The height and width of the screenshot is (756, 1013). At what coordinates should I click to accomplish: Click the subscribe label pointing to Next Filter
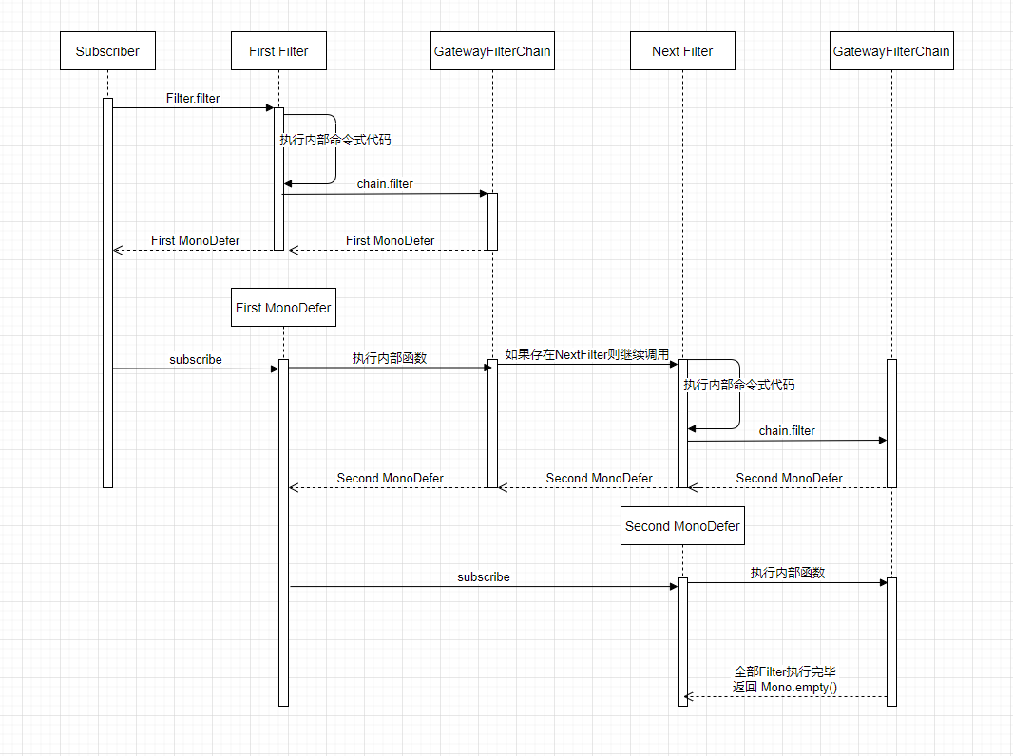pyautogui.click(x=483, y=576)
